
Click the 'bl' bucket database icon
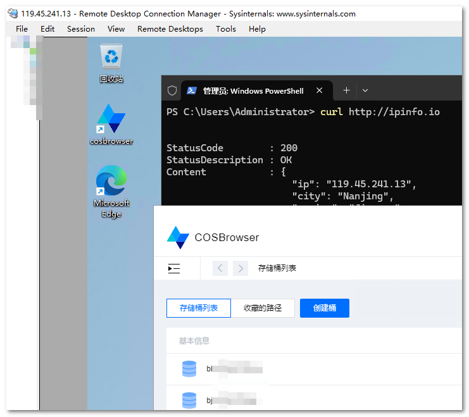pos(189,369)
